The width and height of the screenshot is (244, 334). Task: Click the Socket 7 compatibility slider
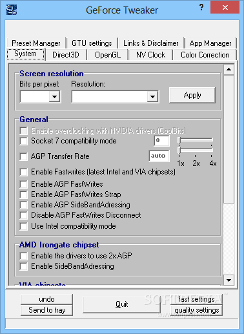click(x=196, y=141)
